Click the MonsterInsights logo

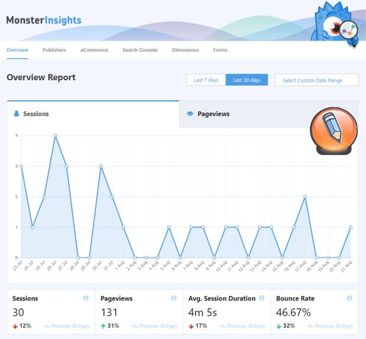44,20
